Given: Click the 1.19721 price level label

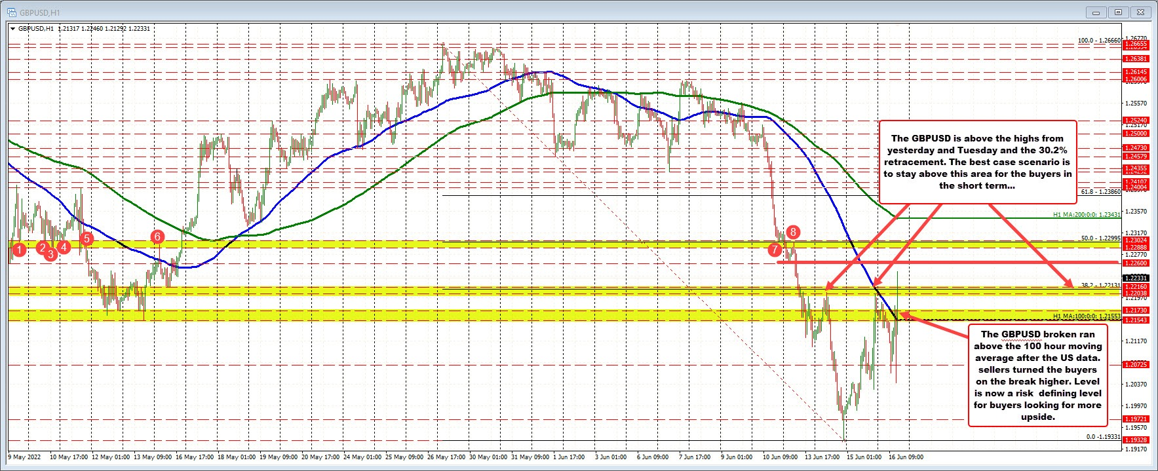Looking at the screenshot, I should coord(1136,419).
